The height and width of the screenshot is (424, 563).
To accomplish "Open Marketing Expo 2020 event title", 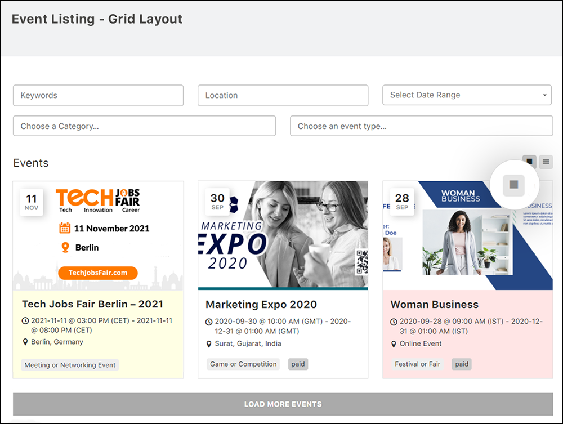I will click(x=261, y=305).
